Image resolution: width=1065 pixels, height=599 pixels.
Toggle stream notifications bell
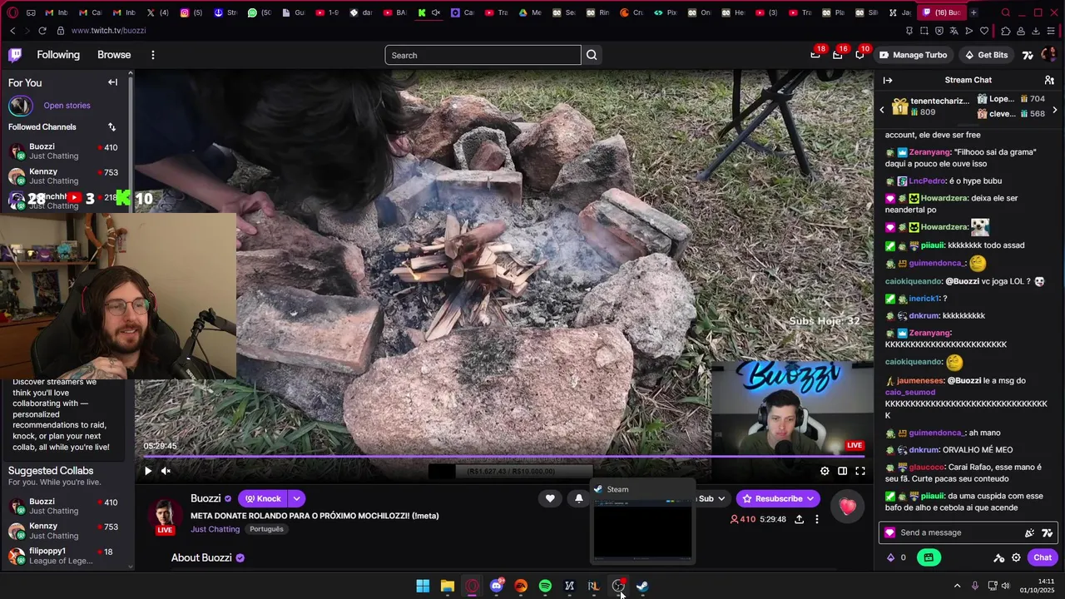pyautogui.click(x=579, y=498)
